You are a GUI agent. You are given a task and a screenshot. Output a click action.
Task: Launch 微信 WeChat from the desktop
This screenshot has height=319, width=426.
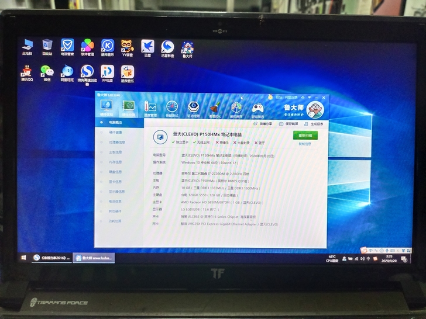[x=47, y=72]
